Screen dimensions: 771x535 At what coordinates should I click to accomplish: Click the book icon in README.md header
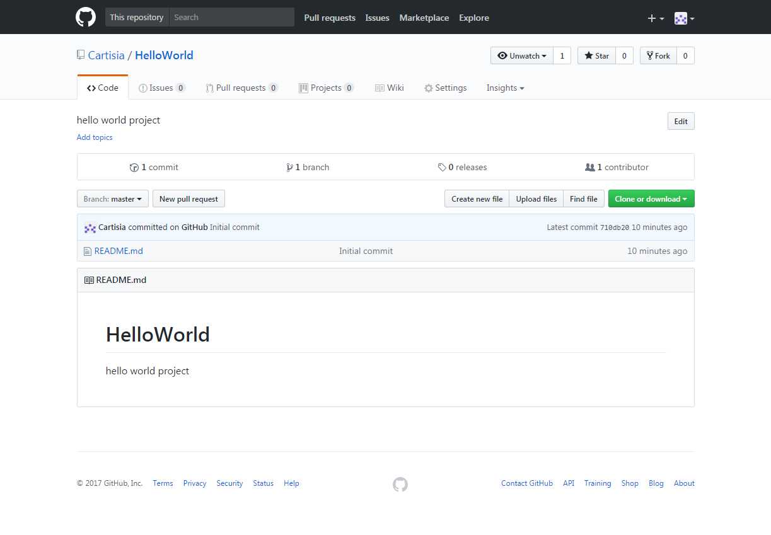click(89, 280)
